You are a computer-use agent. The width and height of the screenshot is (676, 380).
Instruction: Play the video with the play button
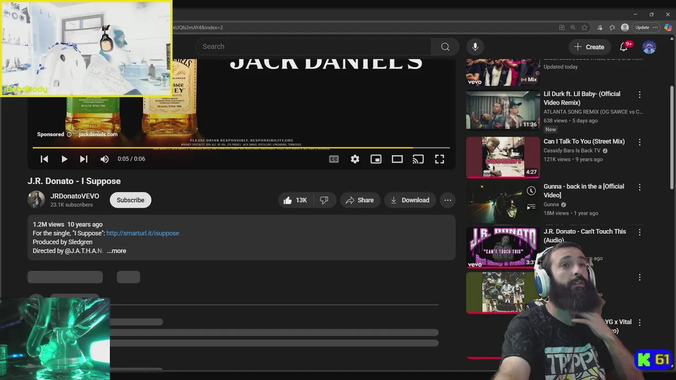coord(64,159)
